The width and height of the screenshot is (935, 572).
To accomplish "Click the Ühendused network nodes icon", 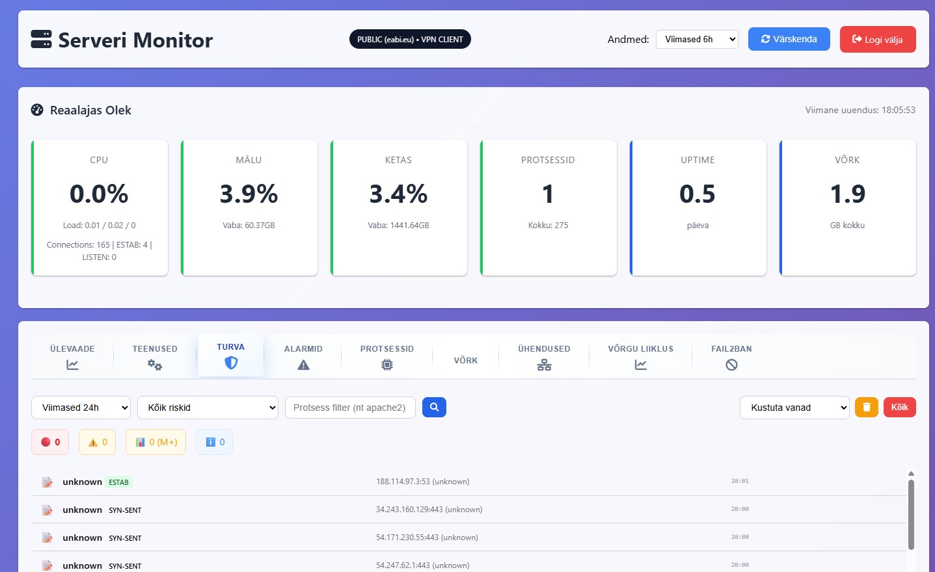I will pyautogui.click(x=544, y=365).
